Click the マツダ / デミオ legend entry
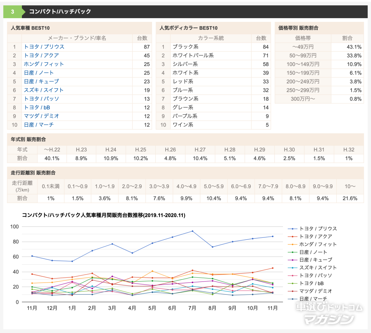This screenshot has width=371, height=333. point(310,291)
